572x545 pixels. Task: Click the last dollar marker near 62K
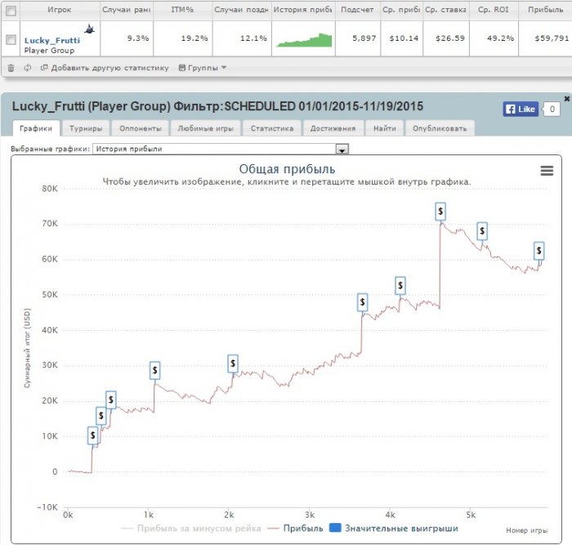tap(538, 251)
